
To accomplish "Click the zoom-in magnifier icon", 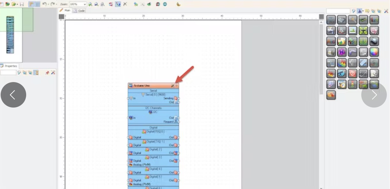I will click(x=90, y=4).
